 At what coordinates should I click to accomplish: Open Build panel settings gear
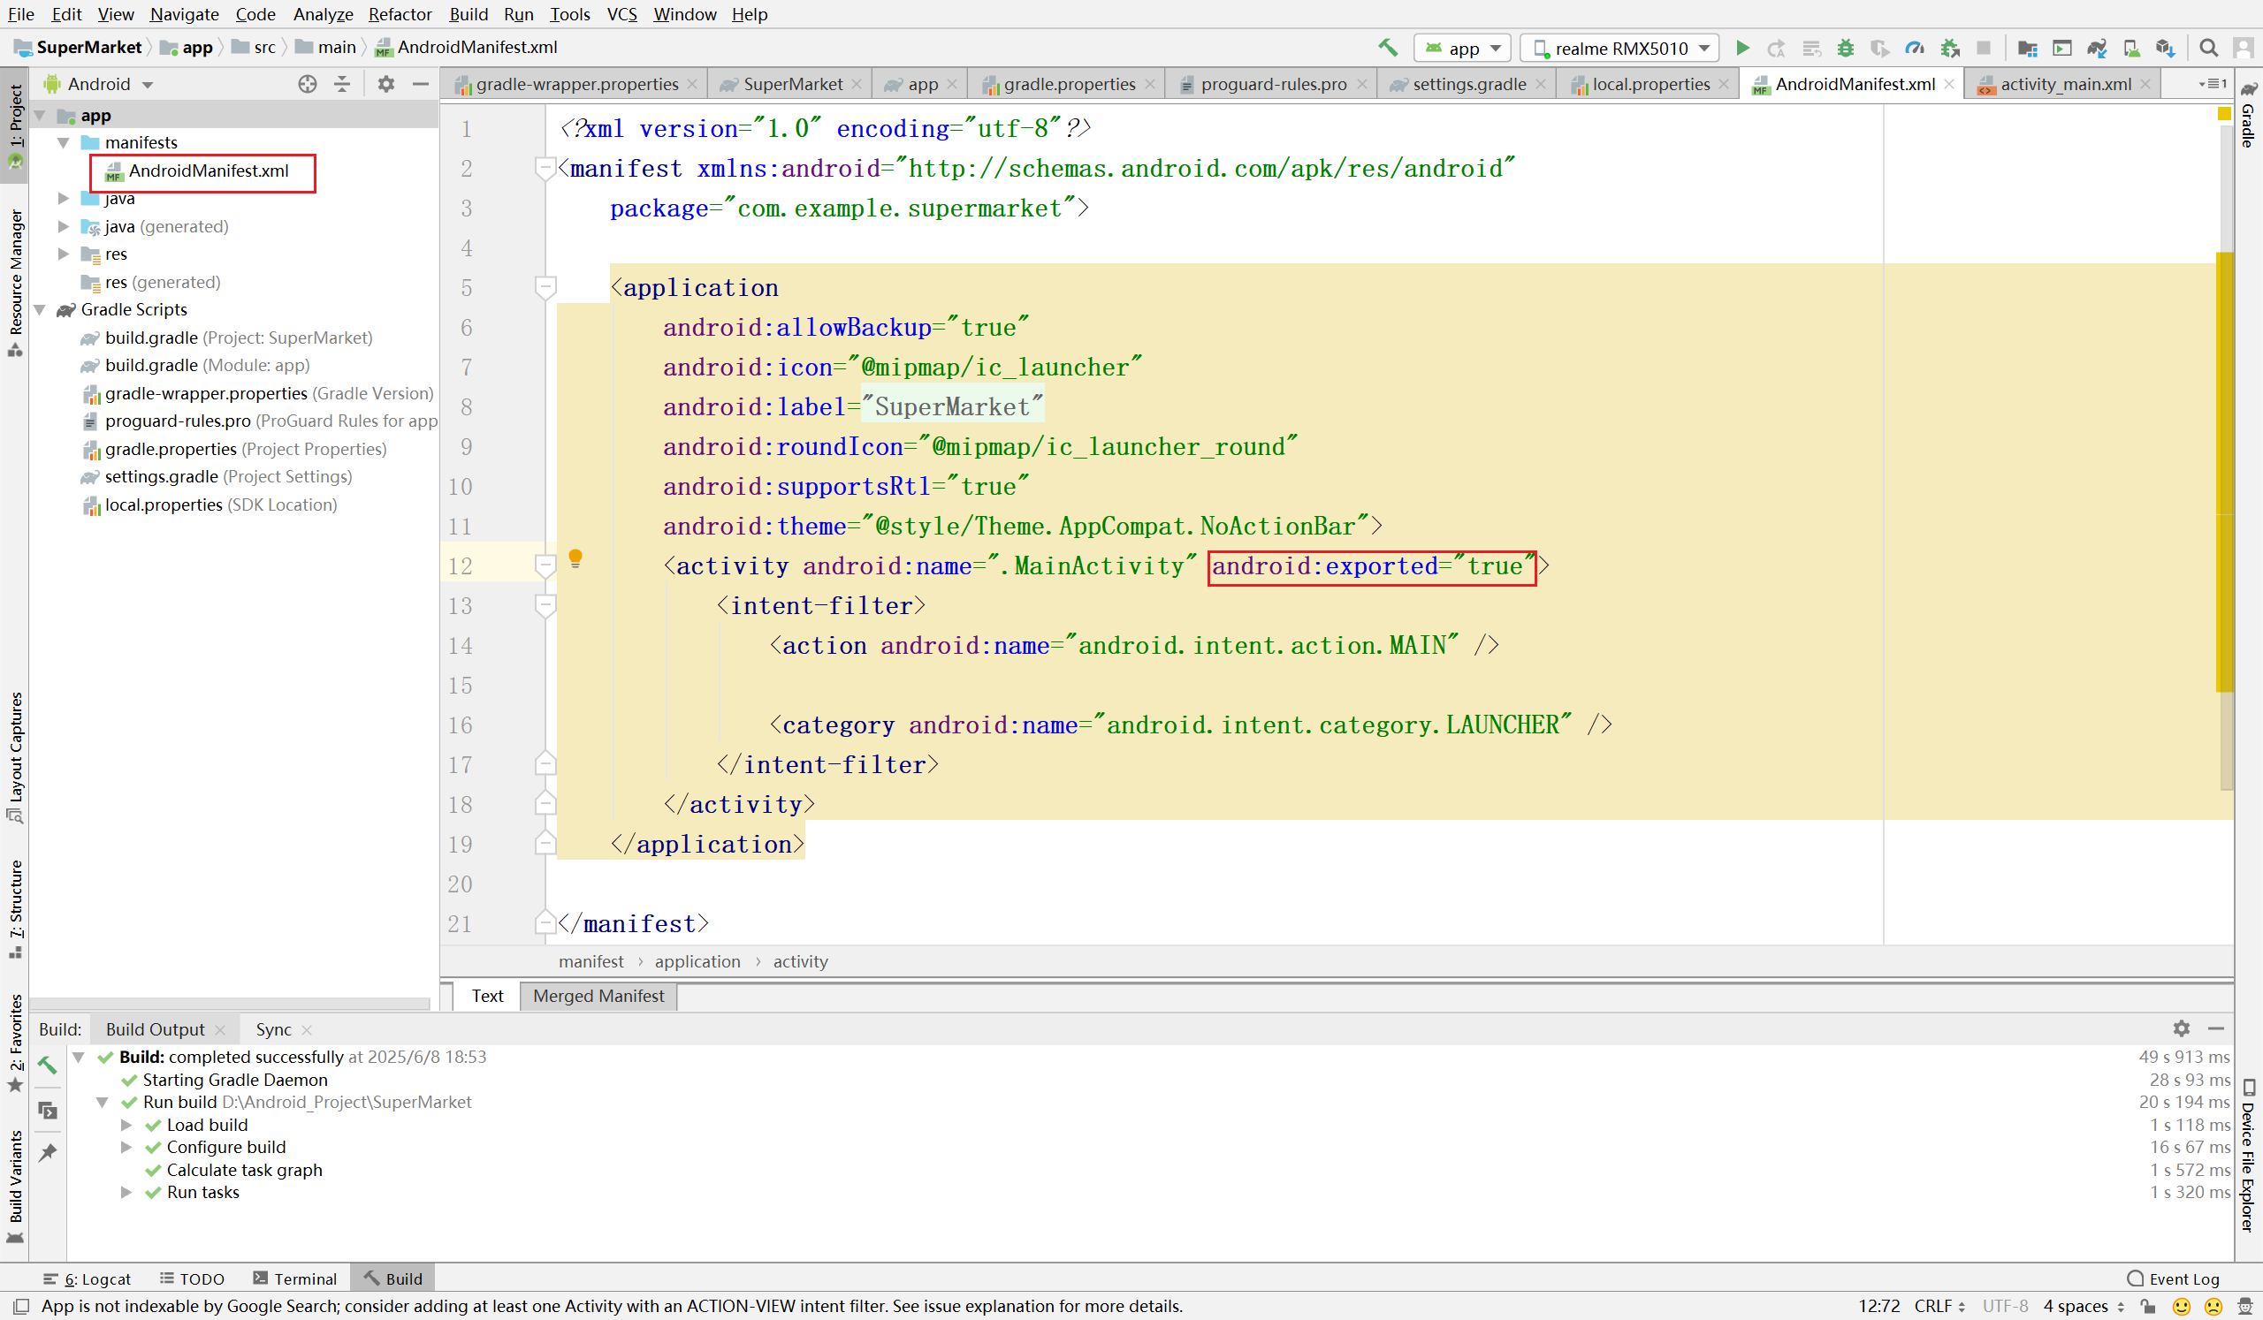(2181, 1028)
